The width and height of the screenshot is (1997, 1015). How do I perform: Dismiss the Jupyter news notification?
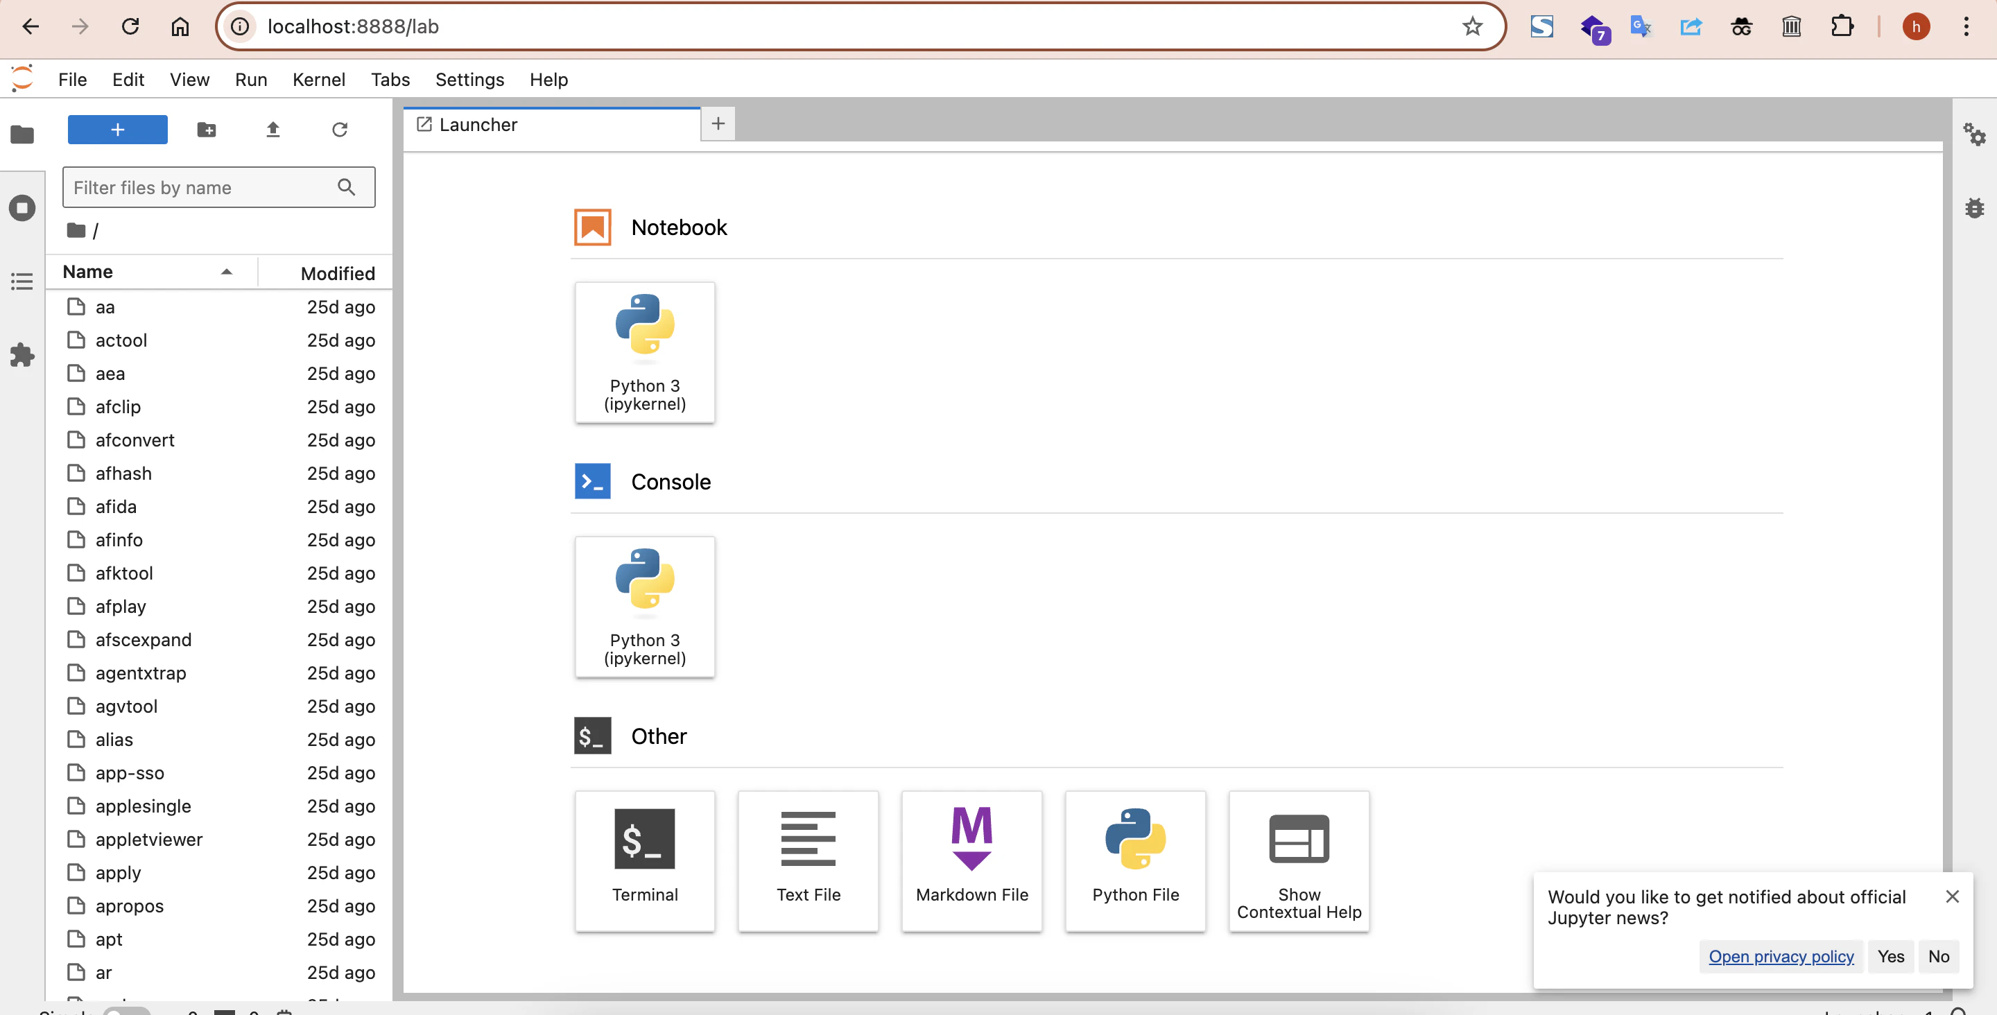click(1952, 896)
